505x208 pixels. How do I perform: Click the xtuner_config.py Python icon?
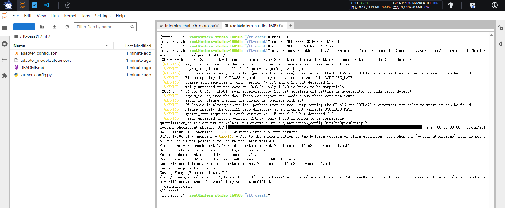tap(16, 75)
